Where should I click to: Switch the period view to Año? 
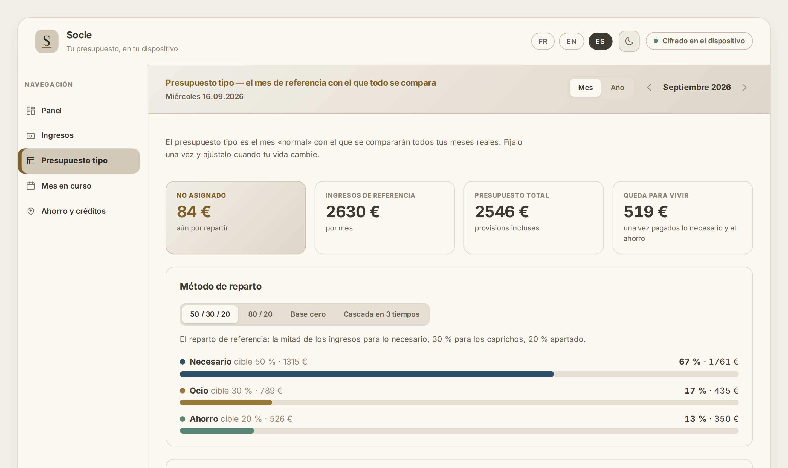(617, 88)
